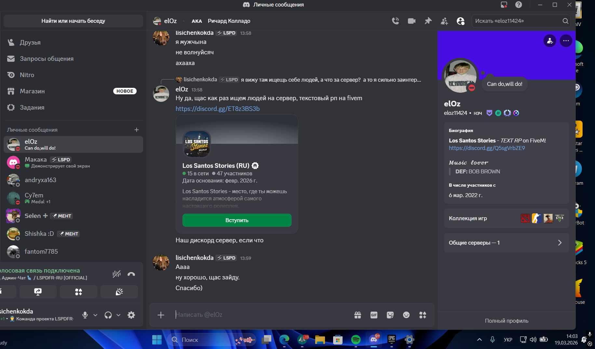The width and height of the screenshot is (595, 349).
Task: Click the message input field for elOz
Action: [x=260, y=315]
